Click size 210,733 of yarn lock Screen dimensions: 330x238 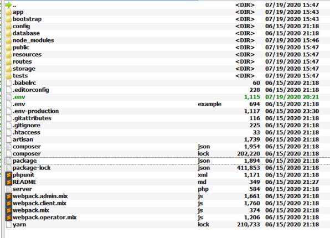coord(249,225)
